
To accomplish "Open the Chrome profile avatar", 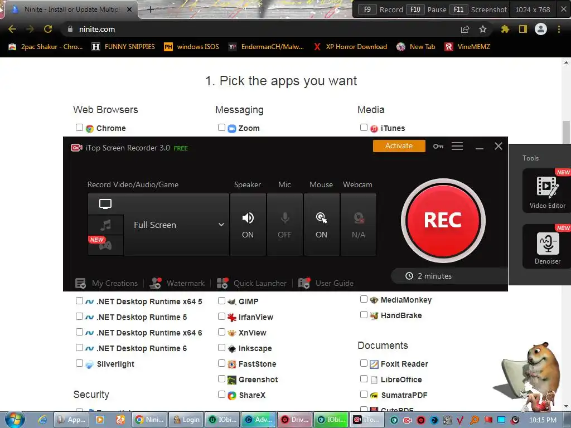I will 541,29.
